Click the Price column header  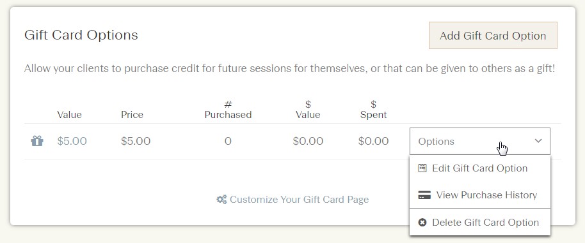(x=132, y=114)
